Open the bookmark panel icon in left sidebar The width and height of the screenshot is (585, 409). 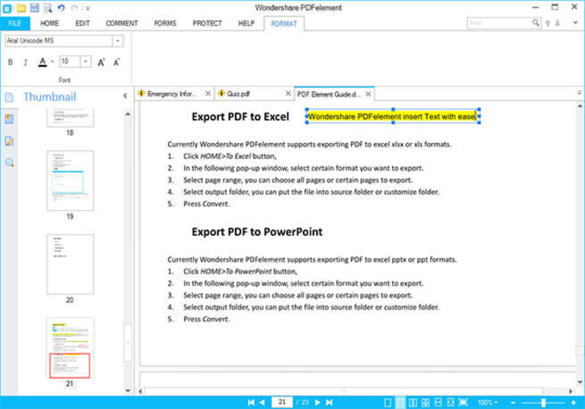point(9,119)
